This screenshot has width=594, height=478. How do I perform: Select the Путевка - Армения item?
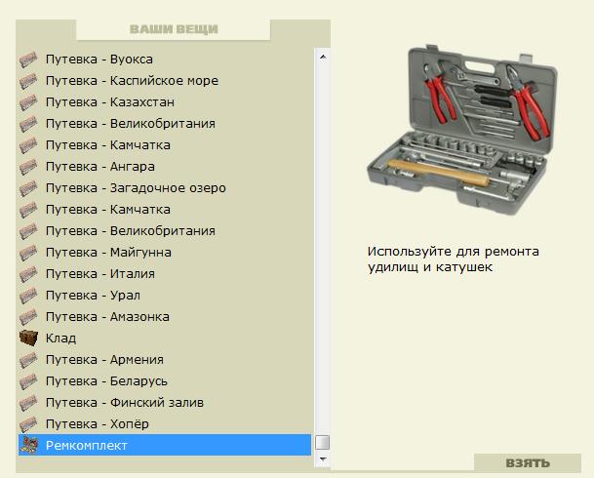click(165, 360)
